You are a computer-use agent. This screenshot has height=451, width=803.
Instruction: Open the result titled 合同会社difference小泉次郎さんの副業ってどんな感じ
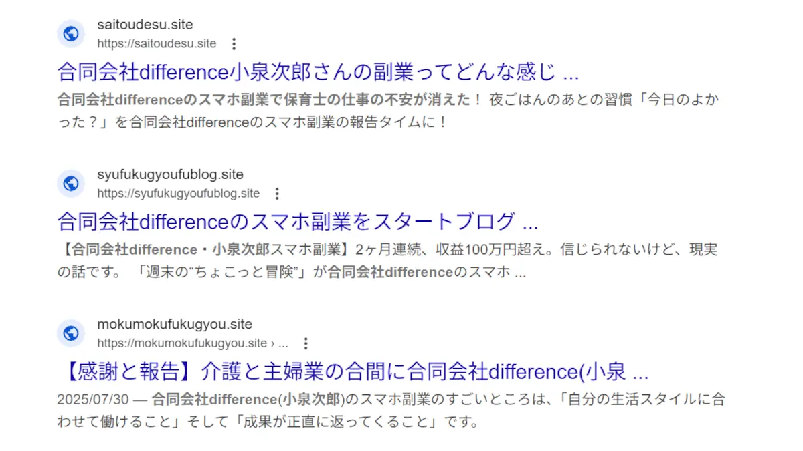coord(318,71)
